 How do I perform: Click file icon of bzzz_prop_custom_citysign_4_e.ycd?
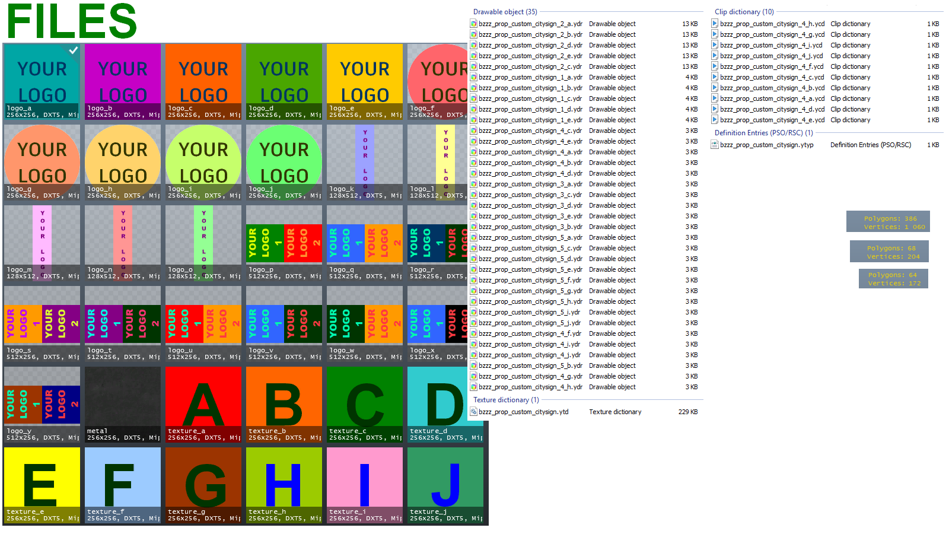tap(715, 120)
